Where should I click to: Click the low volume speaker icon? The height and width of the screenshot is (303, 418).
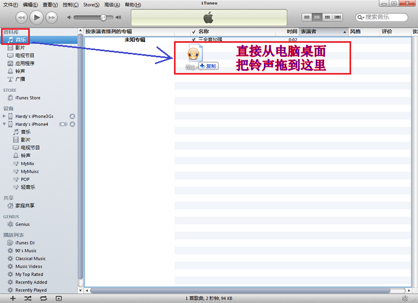69,18
